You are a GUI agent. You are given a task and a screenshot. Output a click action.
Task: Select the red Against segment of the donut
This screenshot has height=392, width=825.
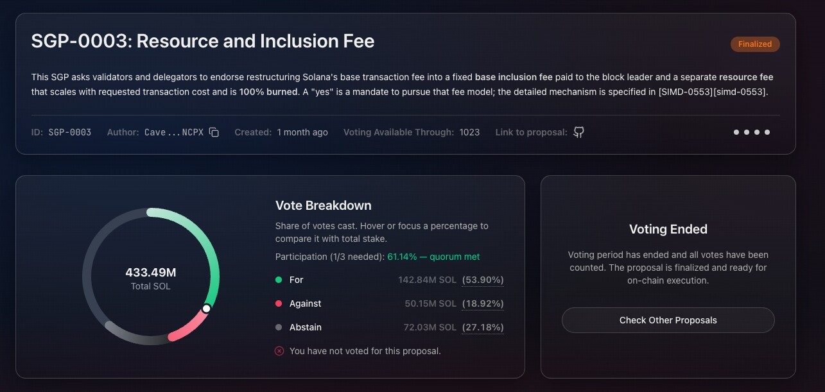click(x=190, y=326)
